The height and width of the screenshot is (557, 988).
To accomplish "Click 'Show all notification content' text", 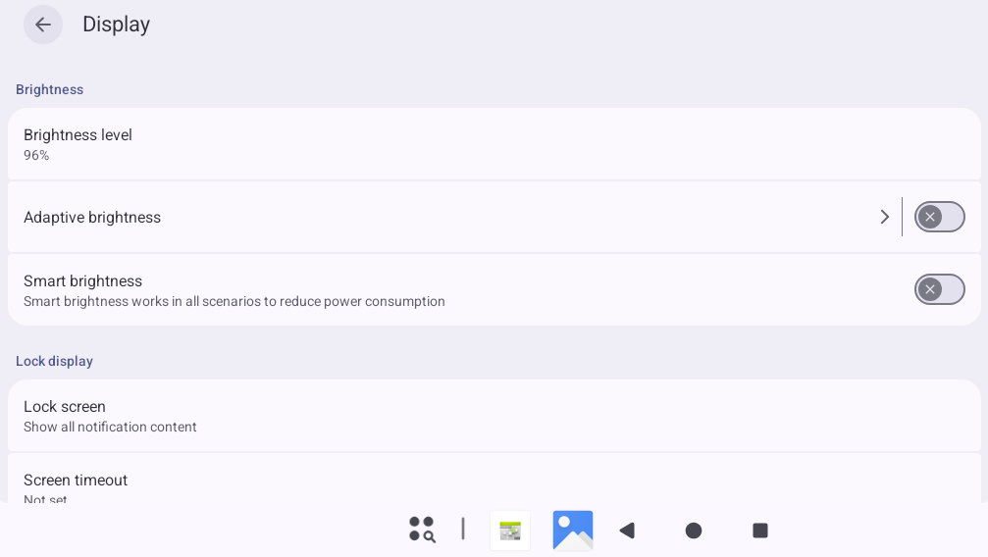I will 110,427.
